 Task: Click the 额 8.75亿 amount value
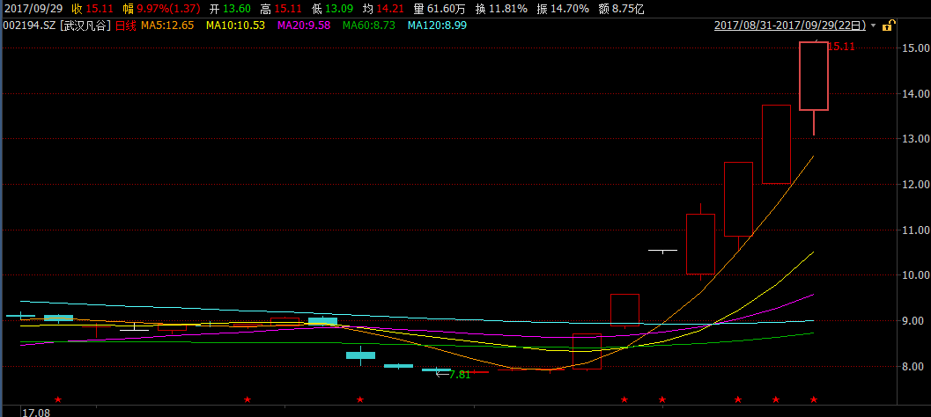[x=621, y=9]
